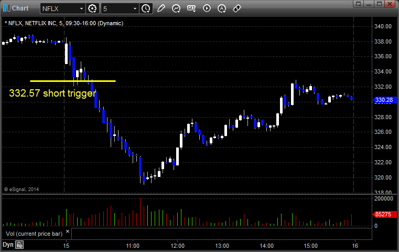Click the 324.00 price axis label
The image size is (399, 252).
click(x=383, y=148)
